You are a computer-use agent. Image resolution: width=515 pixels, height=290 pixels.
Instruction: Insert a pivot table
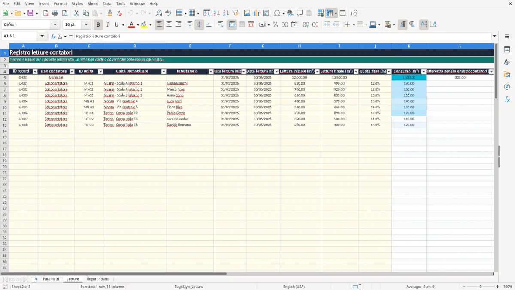pyautogui.click(x=266, y=13)
